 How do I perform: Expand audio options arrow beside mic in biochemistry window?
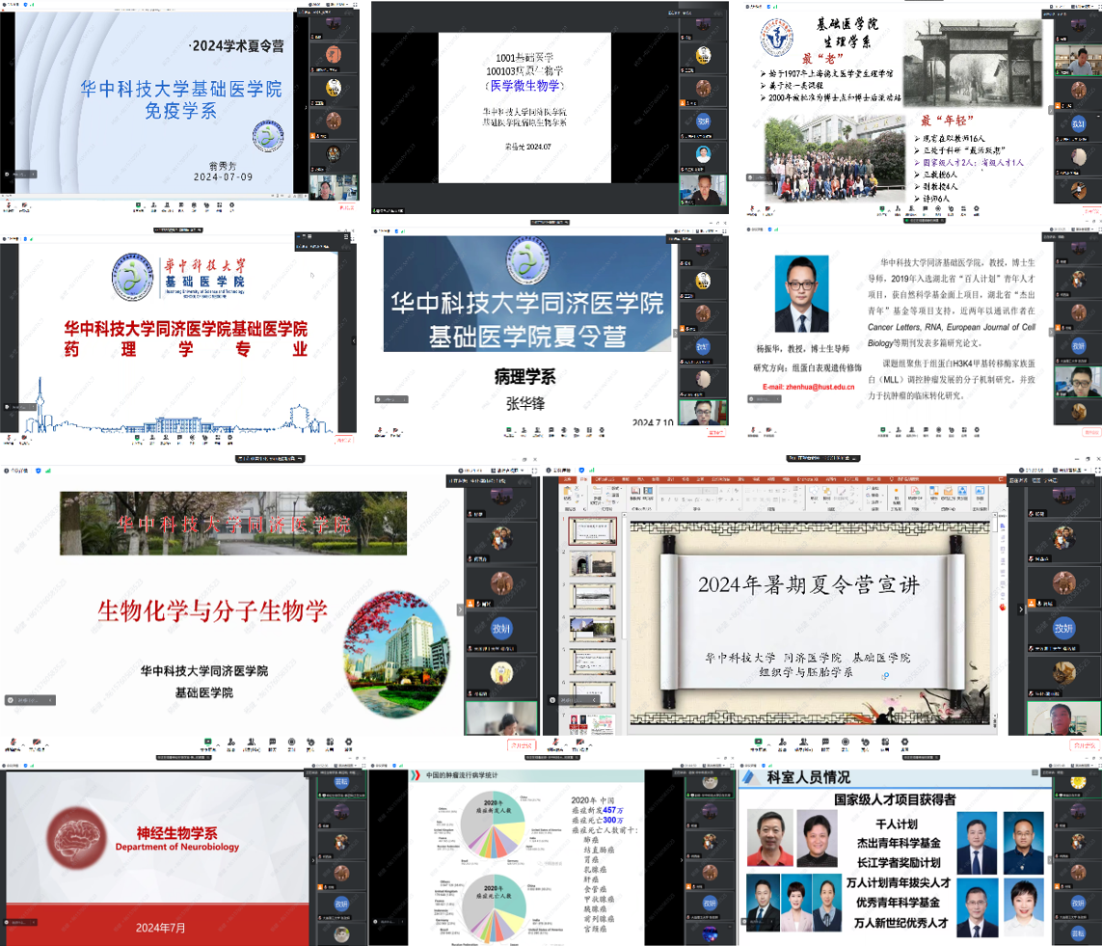pyautogui.click(x=23, y=745)
